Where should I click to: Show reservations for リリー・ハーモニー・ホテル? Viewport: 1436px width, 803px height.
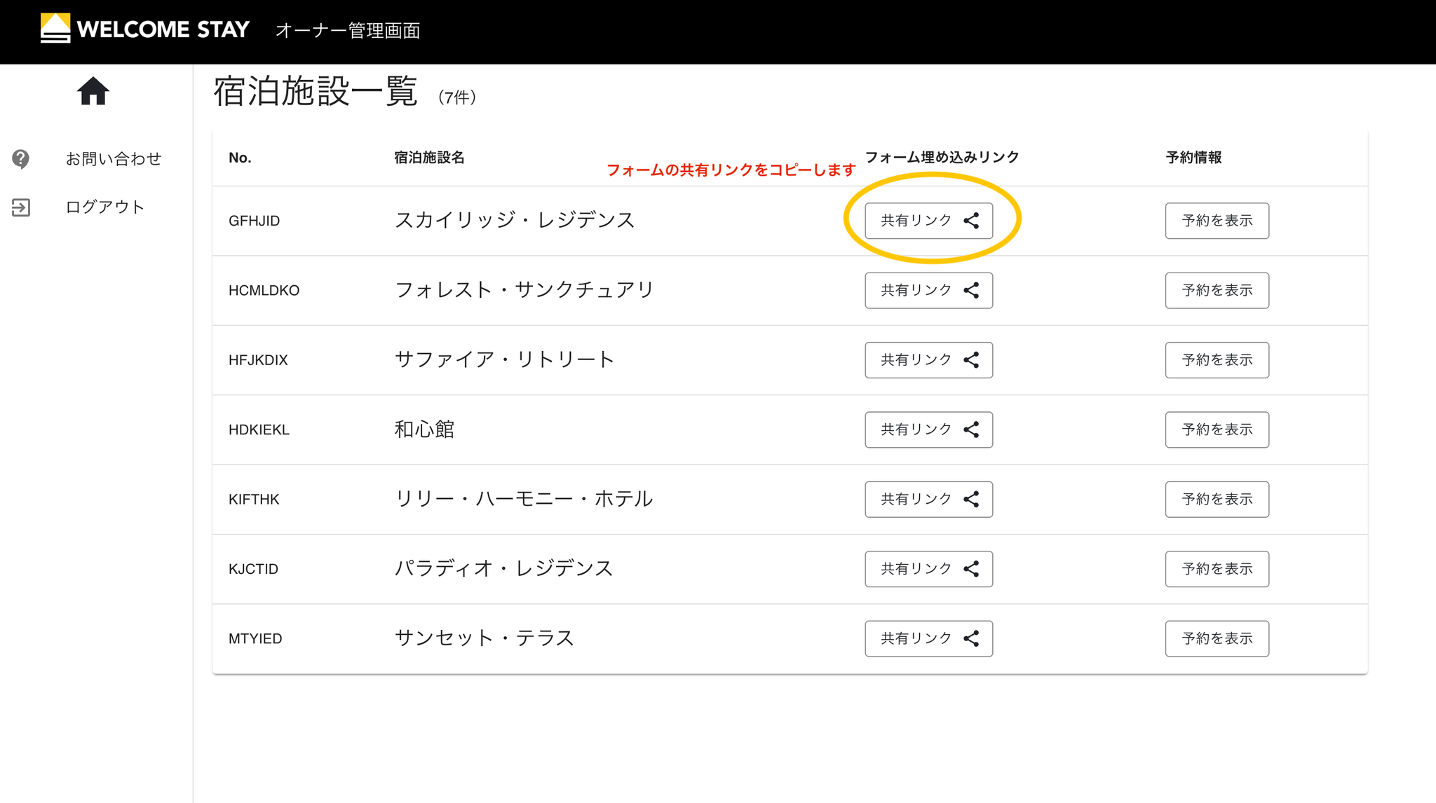pos(1217,499)
